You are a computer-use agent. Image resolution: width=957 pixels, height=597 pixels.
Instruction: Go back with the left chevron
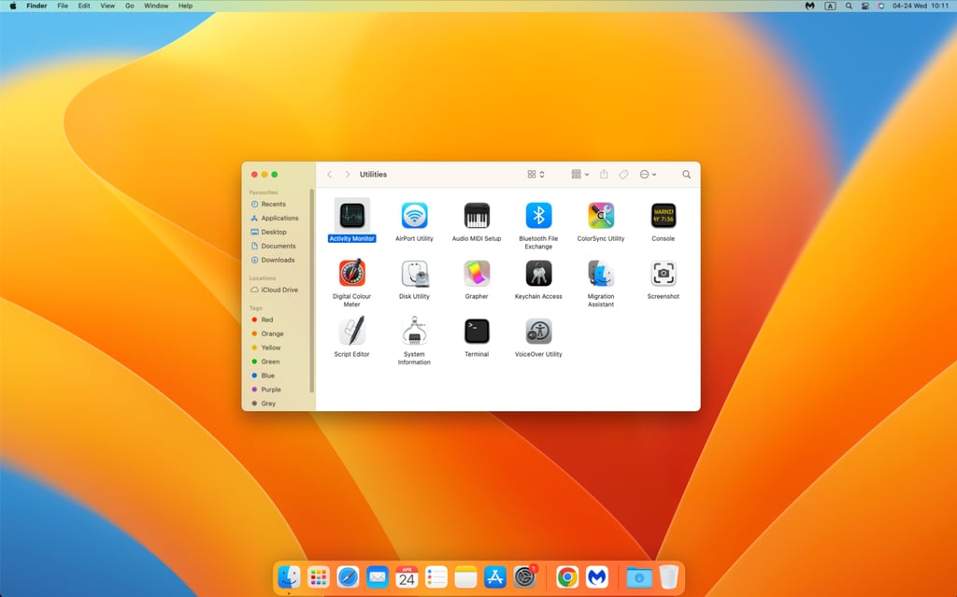pyautogui.click(x=330, y=174)
